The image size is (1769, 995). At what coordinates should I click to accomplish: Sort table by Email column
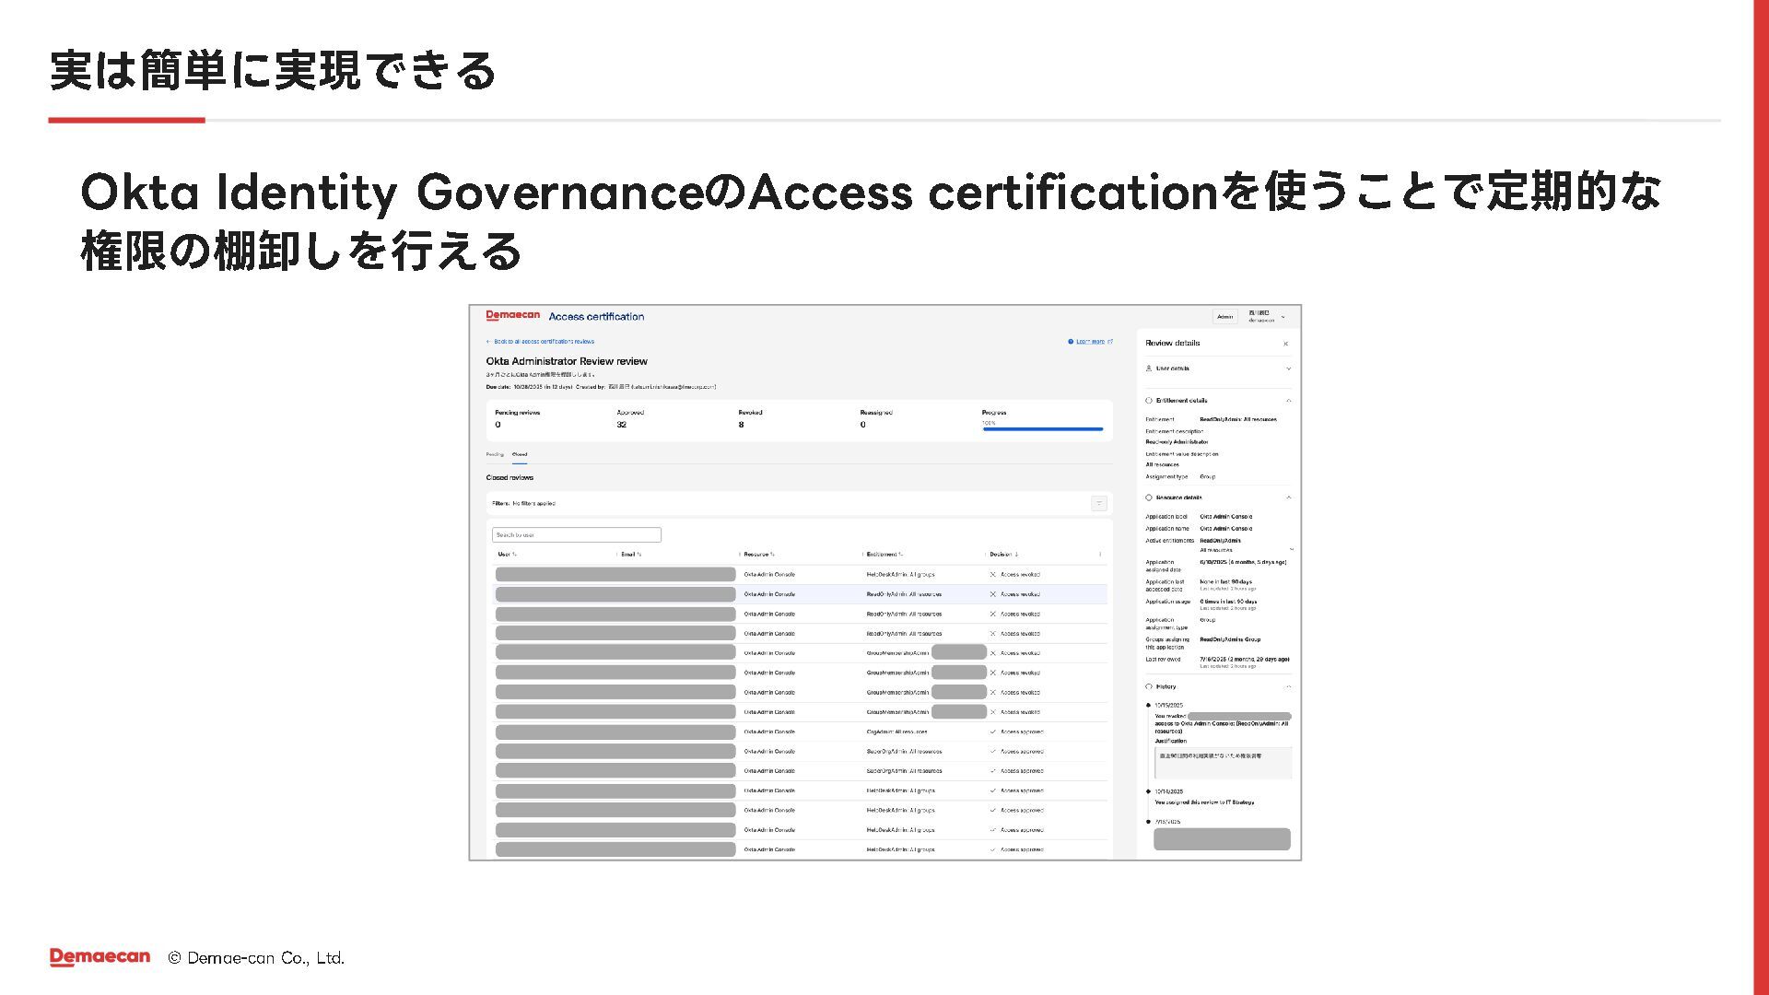tap(631, 555)
